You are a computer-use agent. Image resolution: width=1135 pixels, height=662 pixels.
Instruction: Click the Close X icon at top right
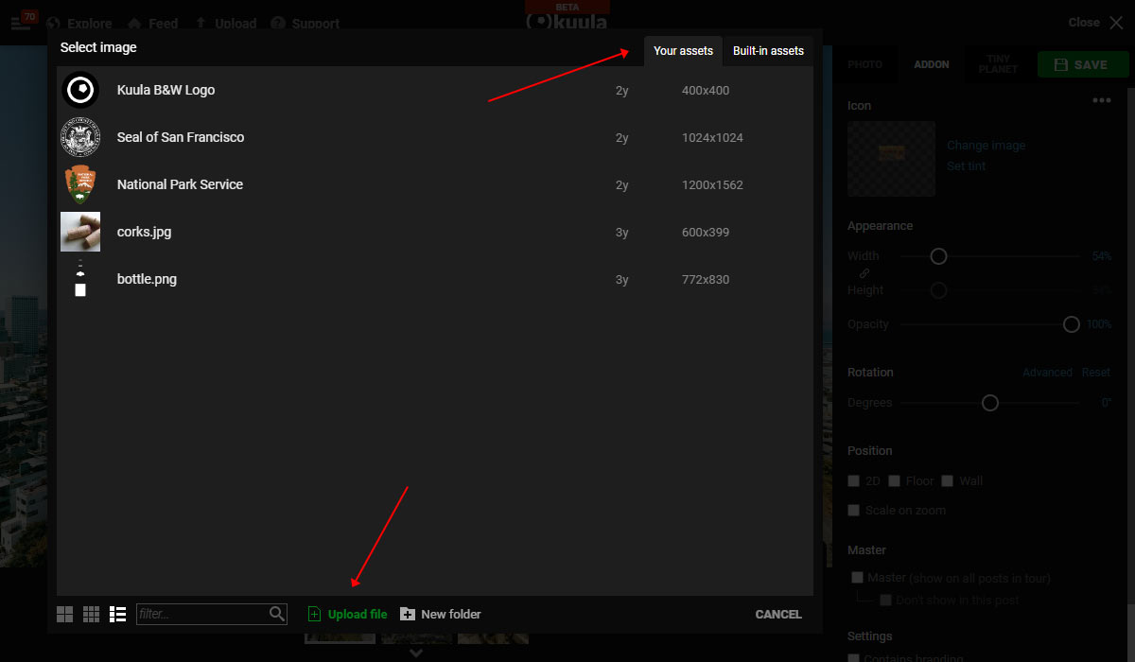(1116, 23)
